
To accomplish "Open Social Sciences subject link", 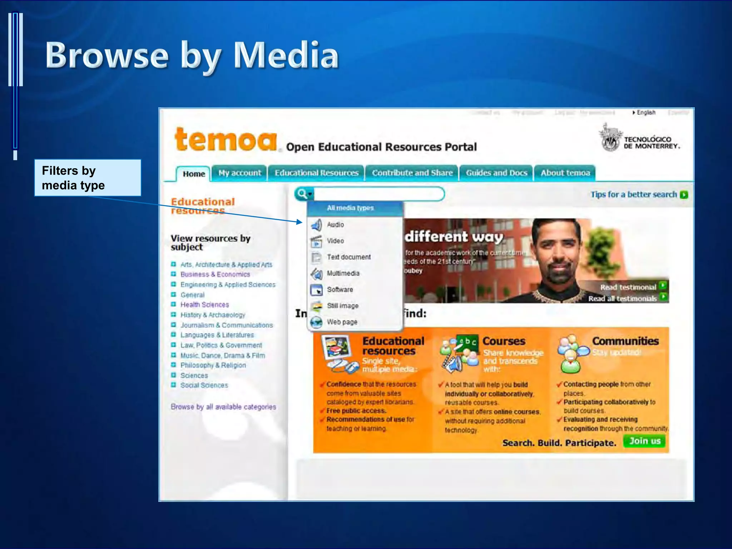I will pos(204,385).
